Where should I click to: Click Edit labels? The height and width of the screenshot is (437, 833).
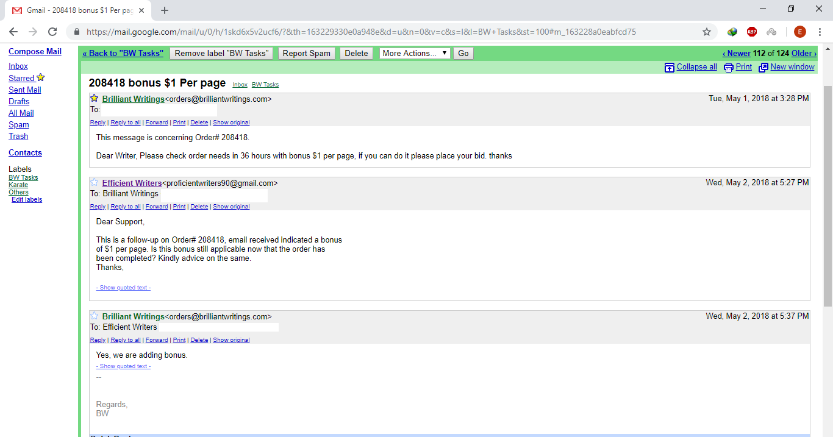tap(27, 199)
